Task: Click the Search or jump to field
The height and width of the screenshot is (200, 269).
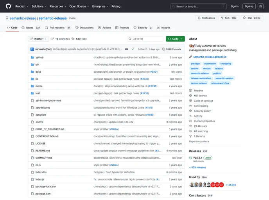Action: [x=198, y=6]
